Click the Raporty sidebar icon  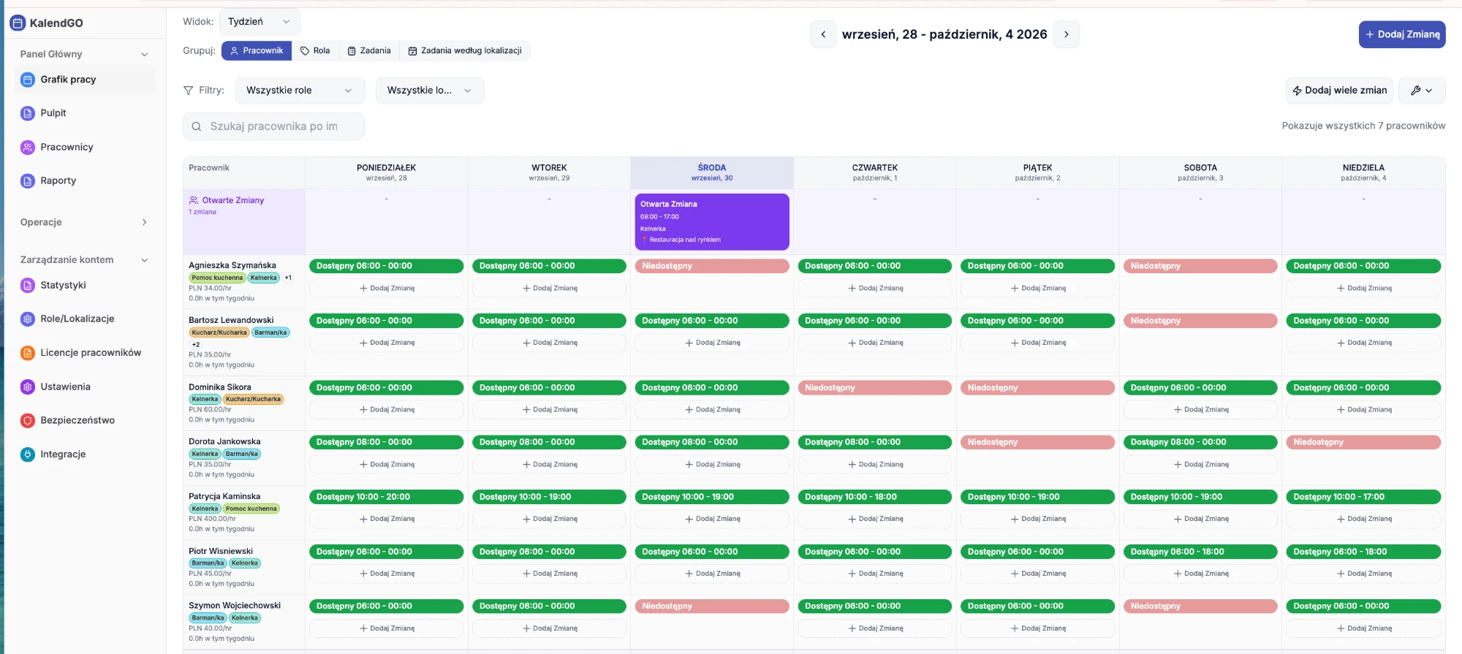[x=28, y=180]
